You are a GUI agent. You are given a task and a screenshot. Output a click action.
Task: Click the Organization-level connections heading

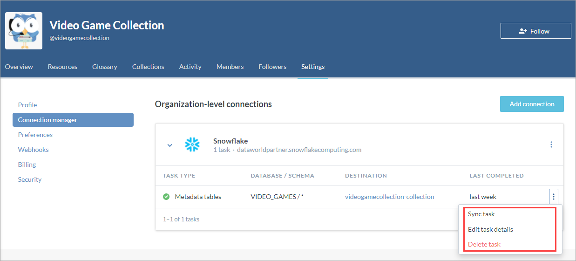[x=213, y=104]
